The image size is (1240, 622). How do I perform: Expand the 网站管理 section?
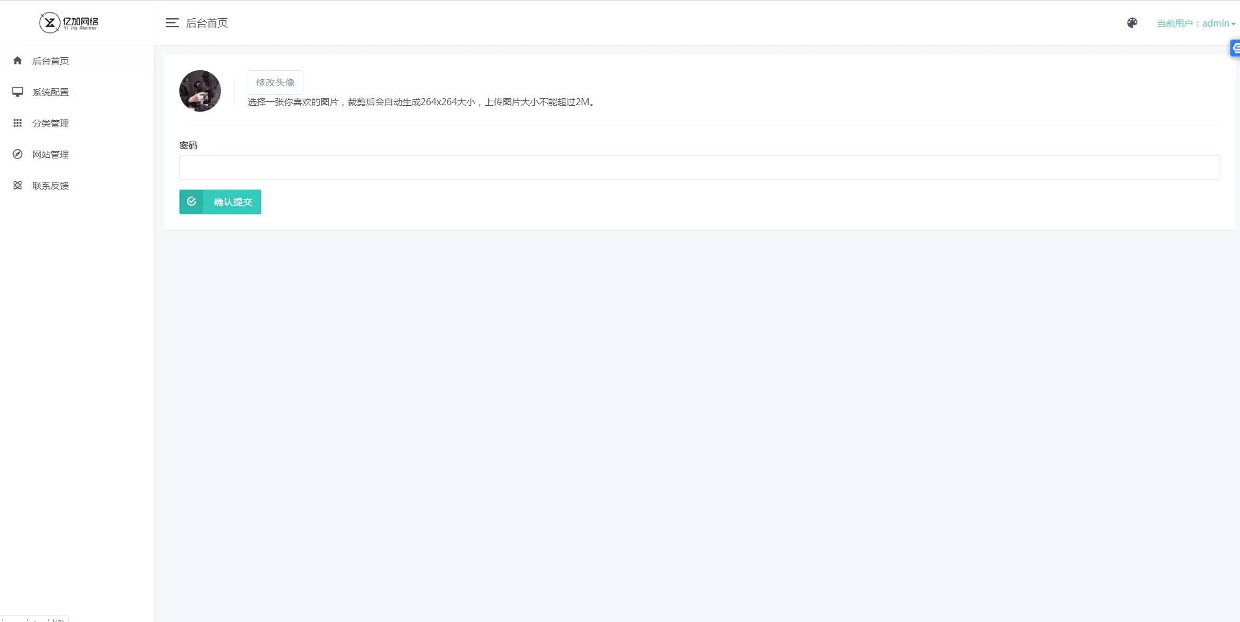pos(49,154)
